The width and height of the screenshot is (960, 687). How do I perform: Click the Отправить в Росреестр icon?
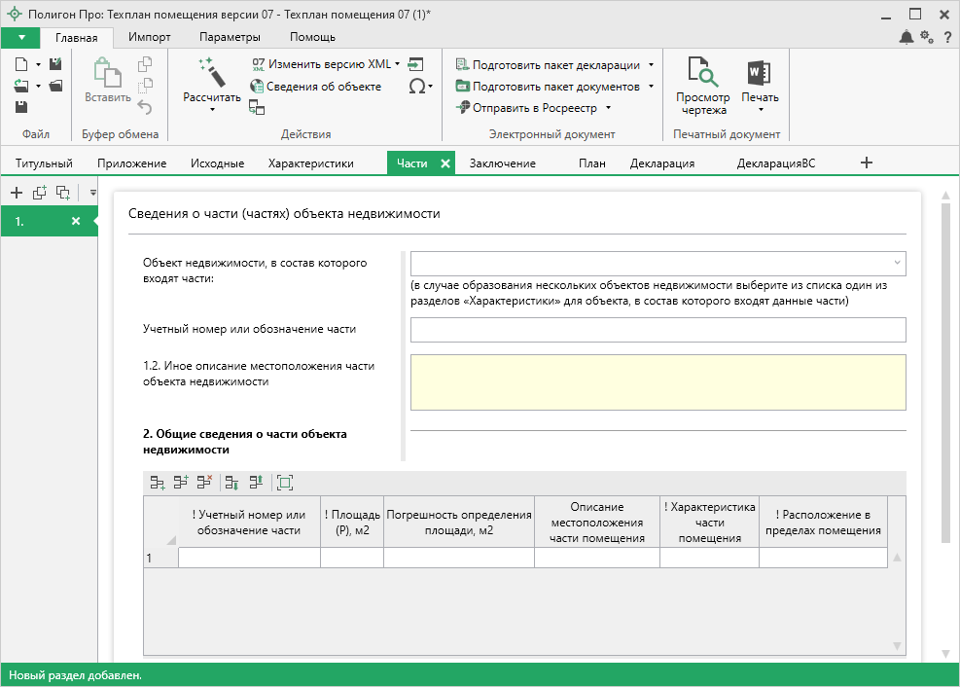coord(462,108)
